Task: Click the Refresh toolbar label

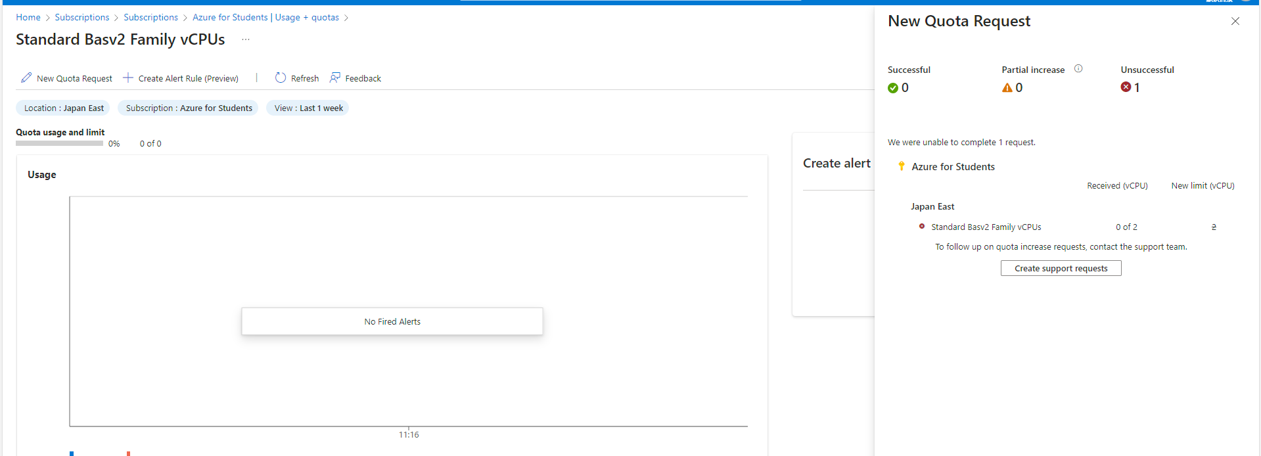Action: (305, 78)
